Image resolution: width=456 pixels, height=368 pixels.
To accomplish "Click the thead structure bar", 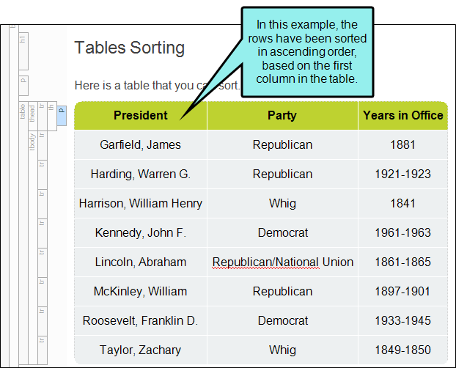I will tap(33, 116).
